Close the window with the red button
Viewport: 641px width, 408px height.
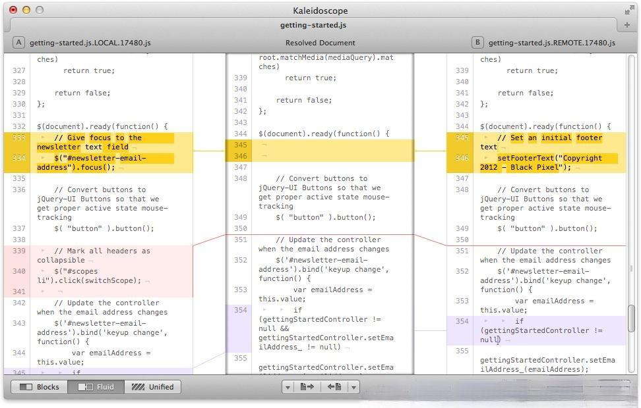click(x=13, y=11)
